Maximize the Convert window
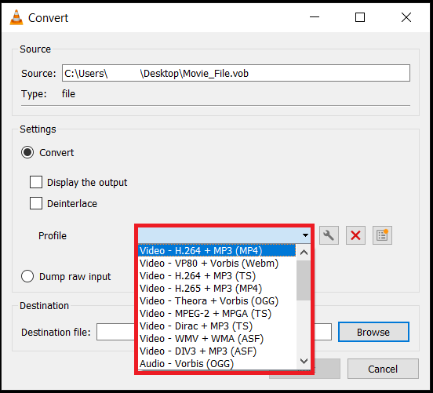433x393 pixels. [x=360, y=17]
